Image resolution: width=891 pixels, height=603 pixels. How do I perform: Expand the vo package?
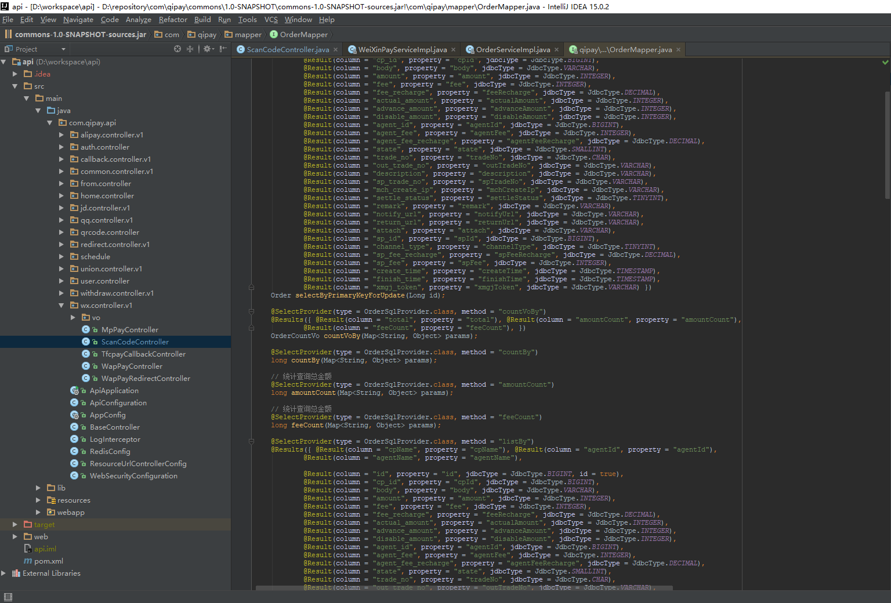click(x=73, y=317)
